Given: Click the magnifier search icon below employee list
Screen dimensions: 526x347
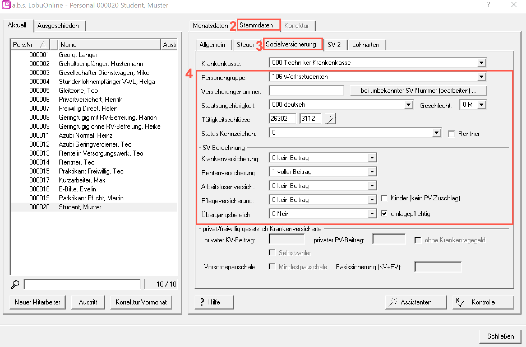Looking at the screenshot, I should (15, 284).
